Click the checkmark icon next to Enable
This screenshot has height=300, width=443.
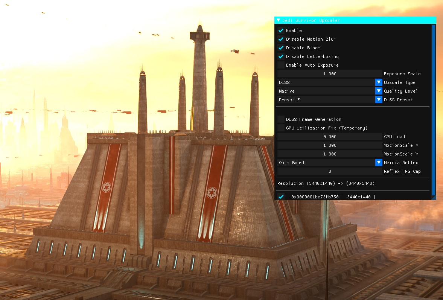click(x=281, y=30)
